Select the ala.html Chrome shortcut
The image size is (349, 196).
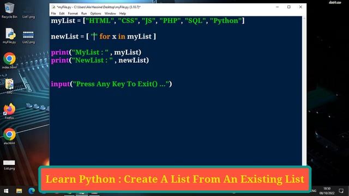9,137
